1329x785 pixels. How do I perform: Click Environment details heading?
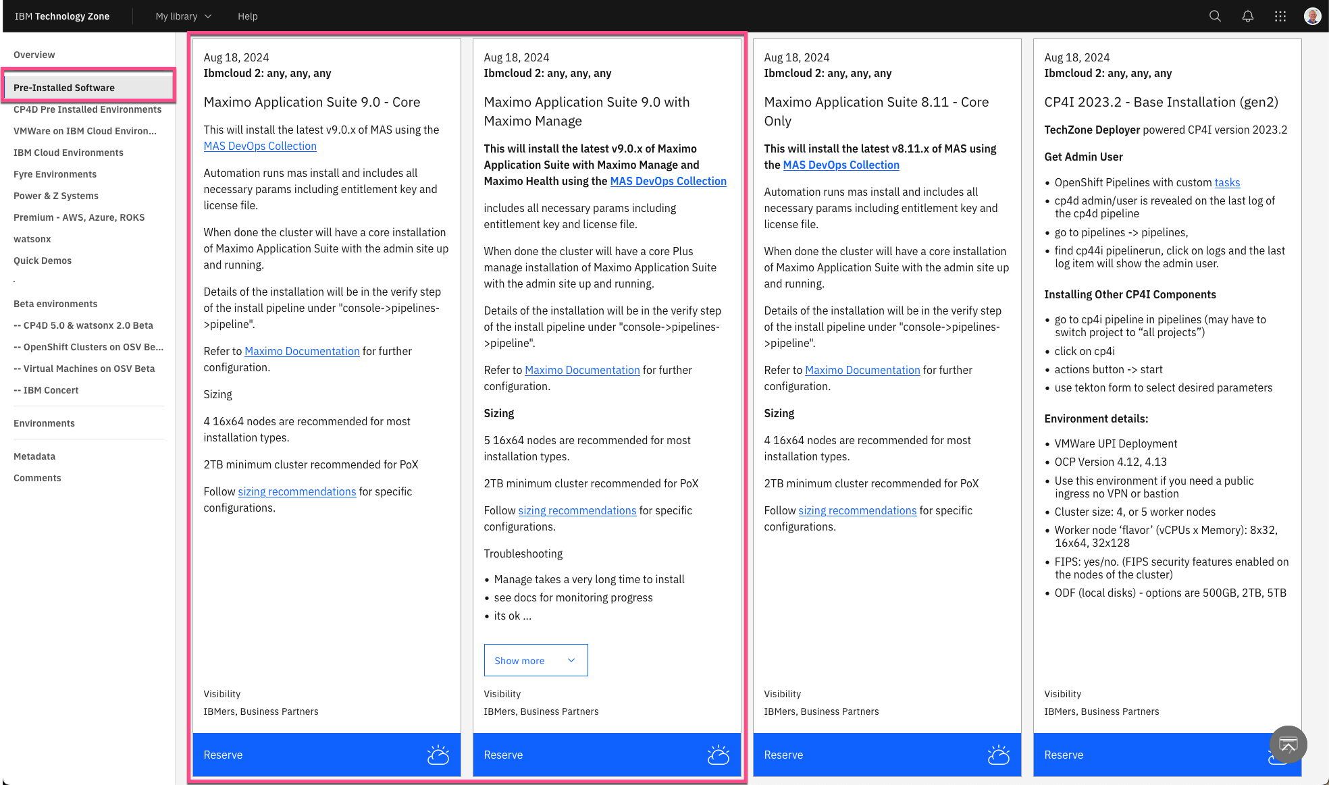pos(1097,418)
